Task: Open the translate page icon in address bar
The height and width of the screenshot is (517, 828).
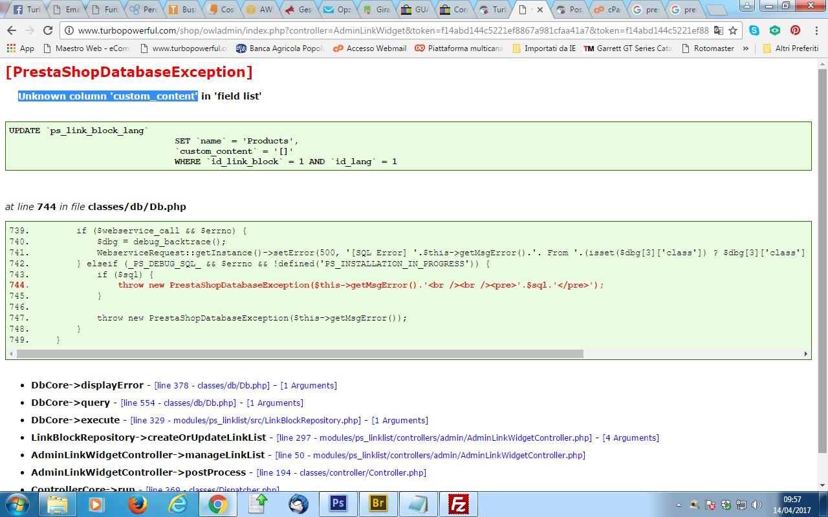Action: pyautogui.click(x=719, y=30)
